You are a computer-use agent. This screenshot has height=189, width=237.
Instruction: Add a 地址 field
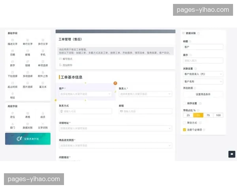tap(13, 96)
